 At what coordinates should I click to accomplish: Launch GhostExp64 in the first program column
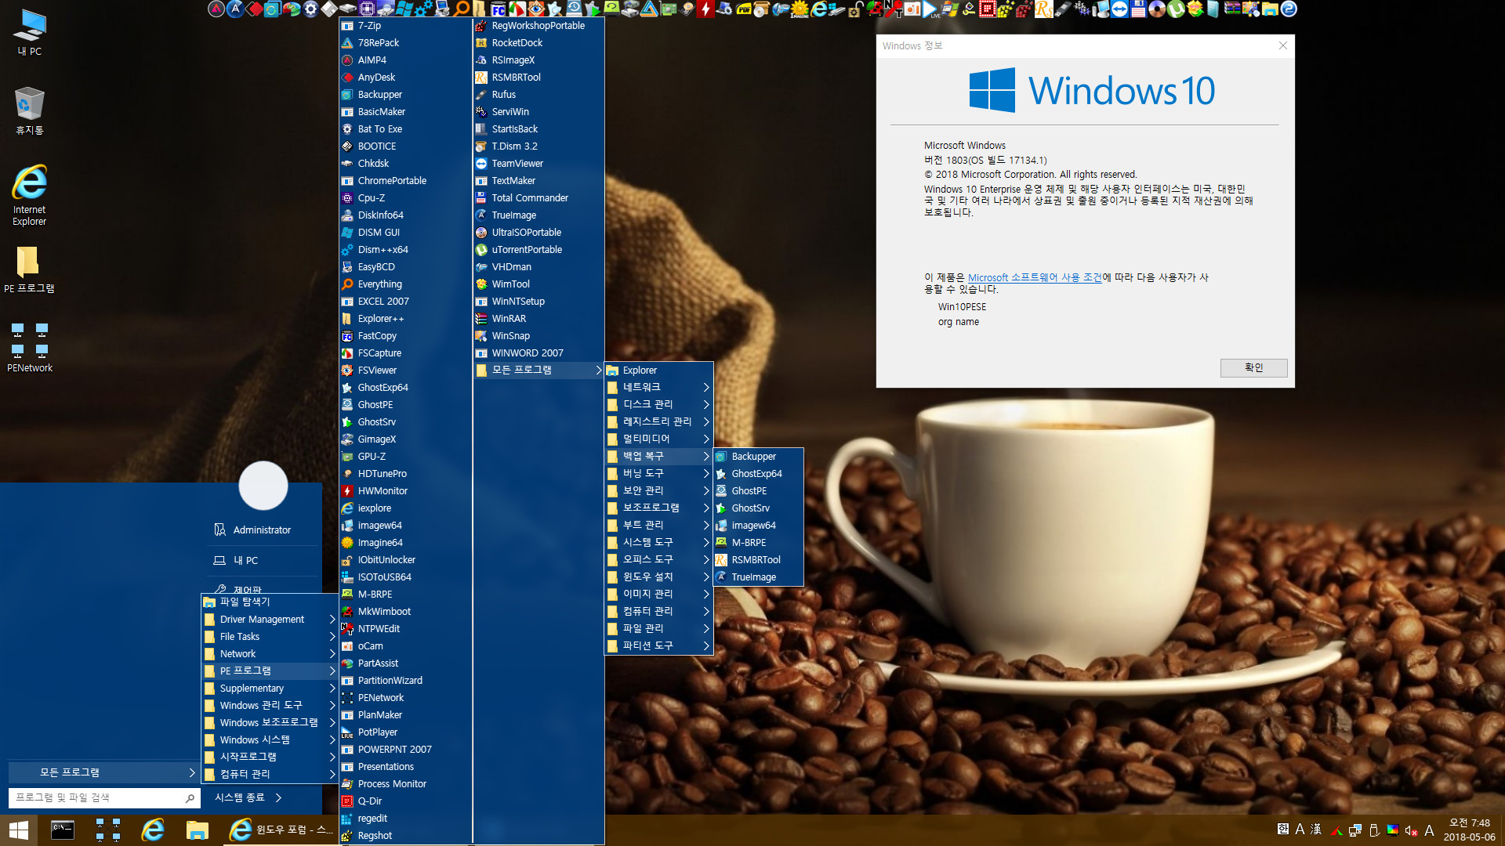click(405, 388)
